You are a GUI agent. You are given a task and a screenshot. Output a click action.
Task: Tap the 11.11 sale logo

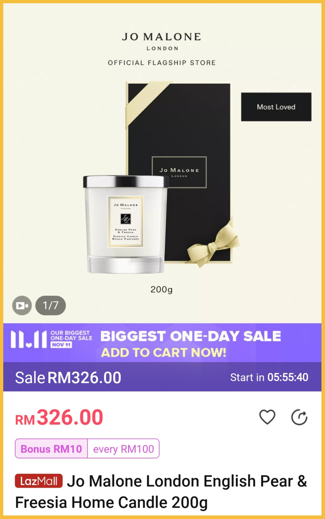click(29, 339)
